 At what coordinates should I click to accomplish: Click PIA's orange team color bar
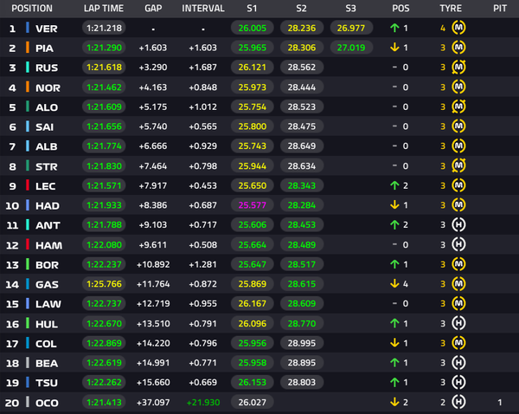[x=28, y=48]
